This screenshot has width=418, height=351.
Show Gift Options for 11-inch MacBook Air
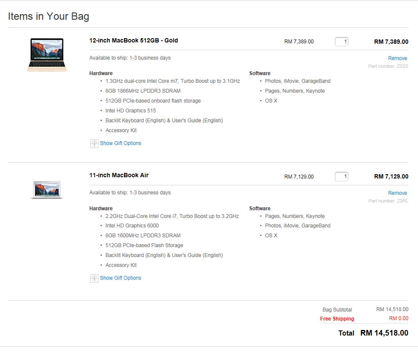(x=121, y=278)
